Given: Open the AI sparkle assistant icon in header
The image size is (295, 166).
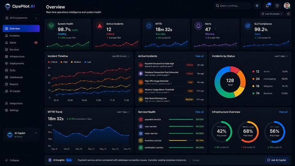Looking at the screenshot, I should click(257, 6).
